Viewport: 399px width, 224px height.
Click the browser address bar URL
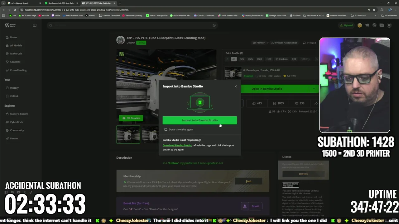pos(77,10)
